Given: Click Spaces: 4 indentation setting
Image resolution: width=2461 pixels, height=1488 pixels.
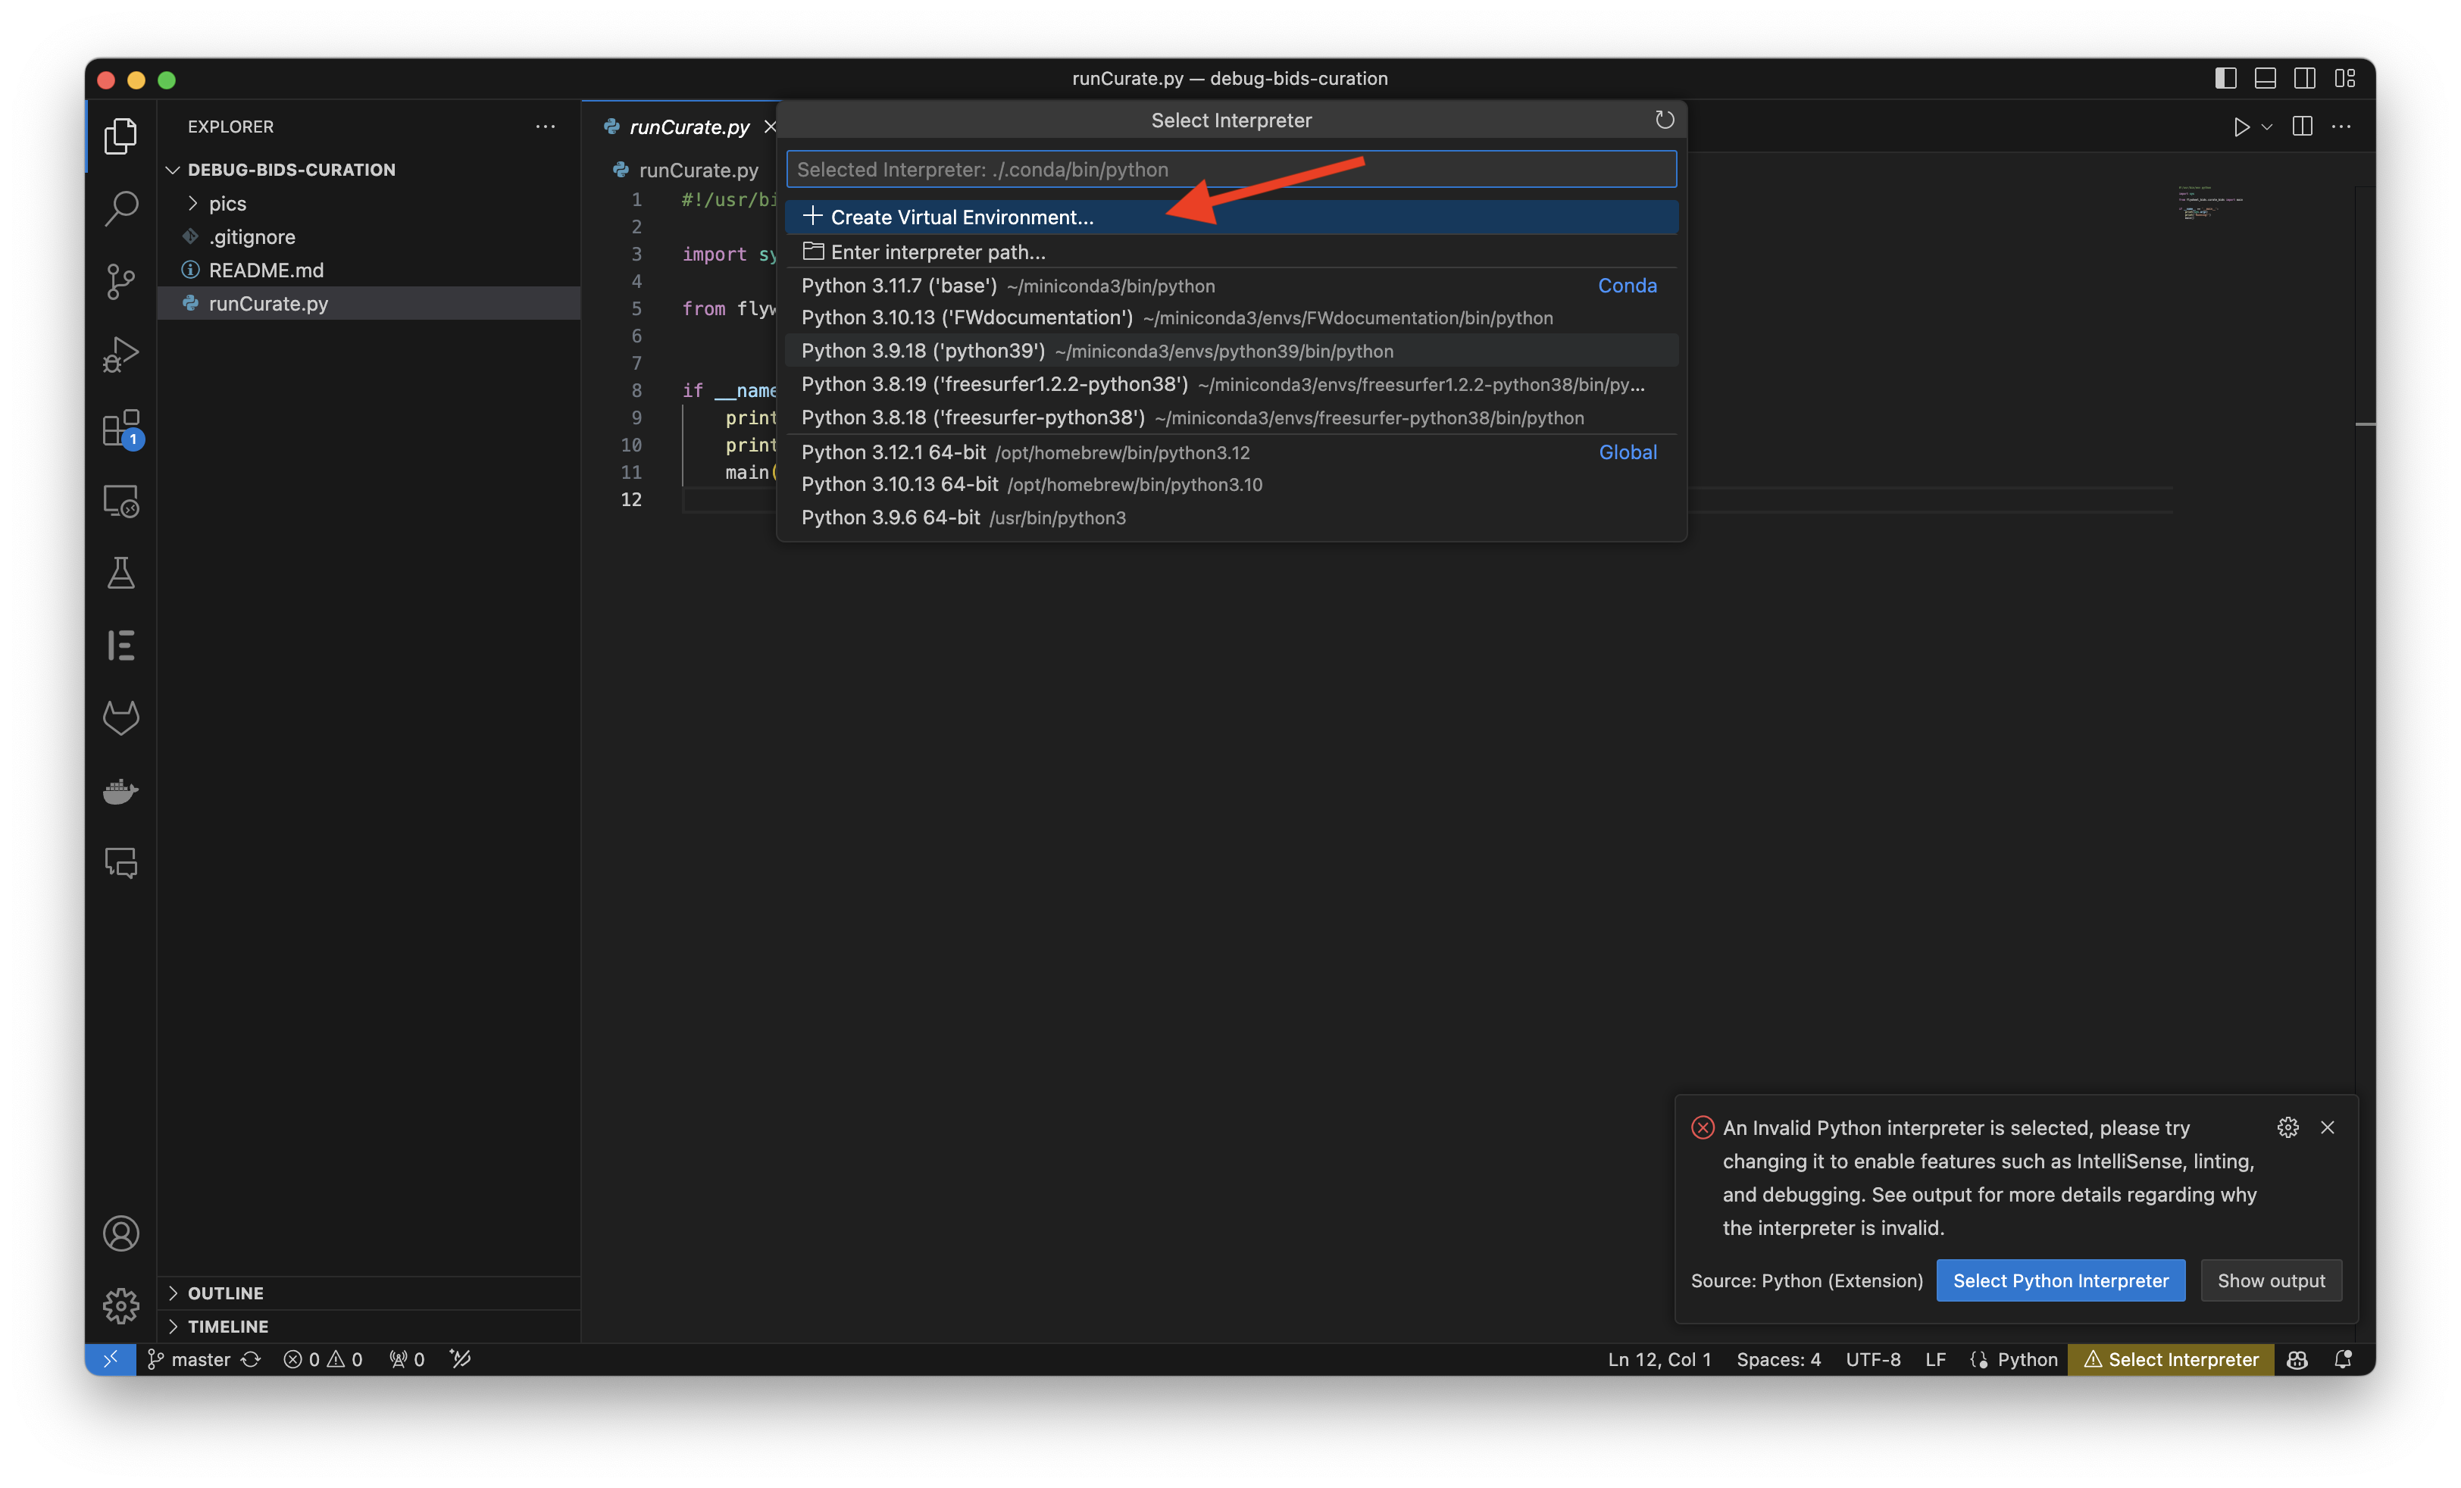Looking at the screenshot, I should point(1778,1359).
